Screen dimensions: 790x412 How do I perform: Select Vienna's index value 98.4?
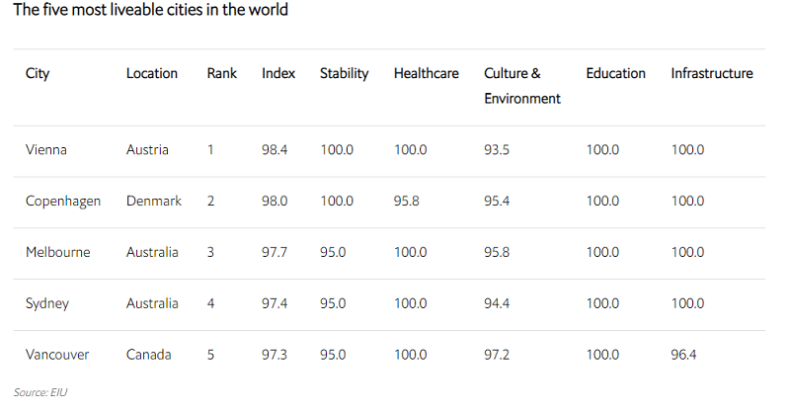point(276,150)
